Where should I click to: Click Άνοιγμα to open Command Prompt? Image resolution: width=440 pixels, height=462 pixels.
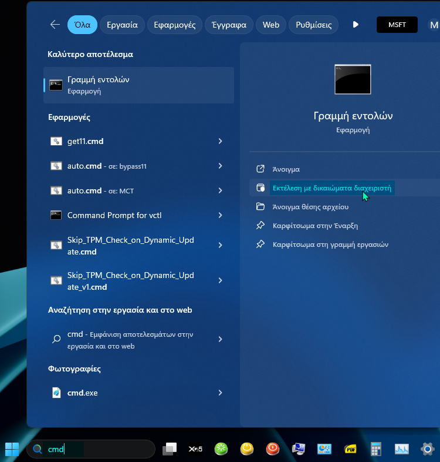[286, 169]
